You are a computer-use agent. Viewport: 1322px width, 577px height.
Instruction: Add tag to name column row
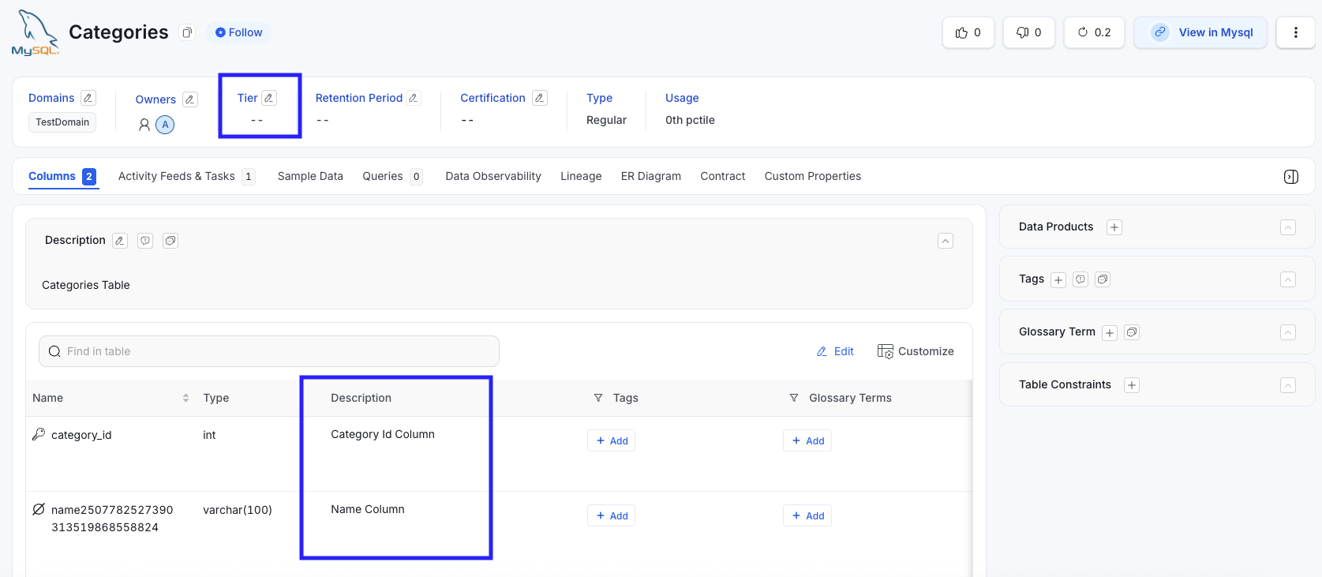click(612, 515)
